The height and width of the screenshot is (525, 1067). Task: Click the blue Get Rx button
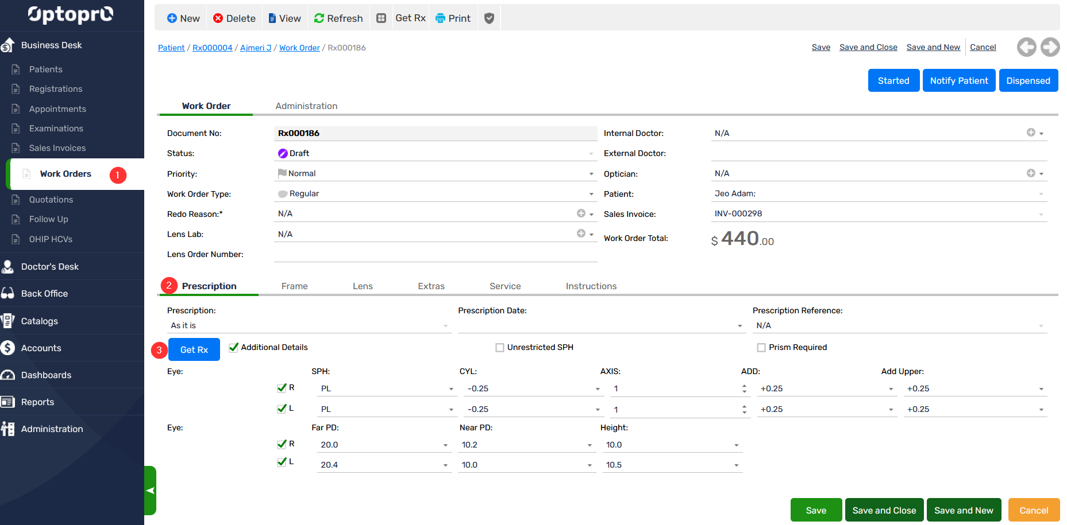[194, 349]
